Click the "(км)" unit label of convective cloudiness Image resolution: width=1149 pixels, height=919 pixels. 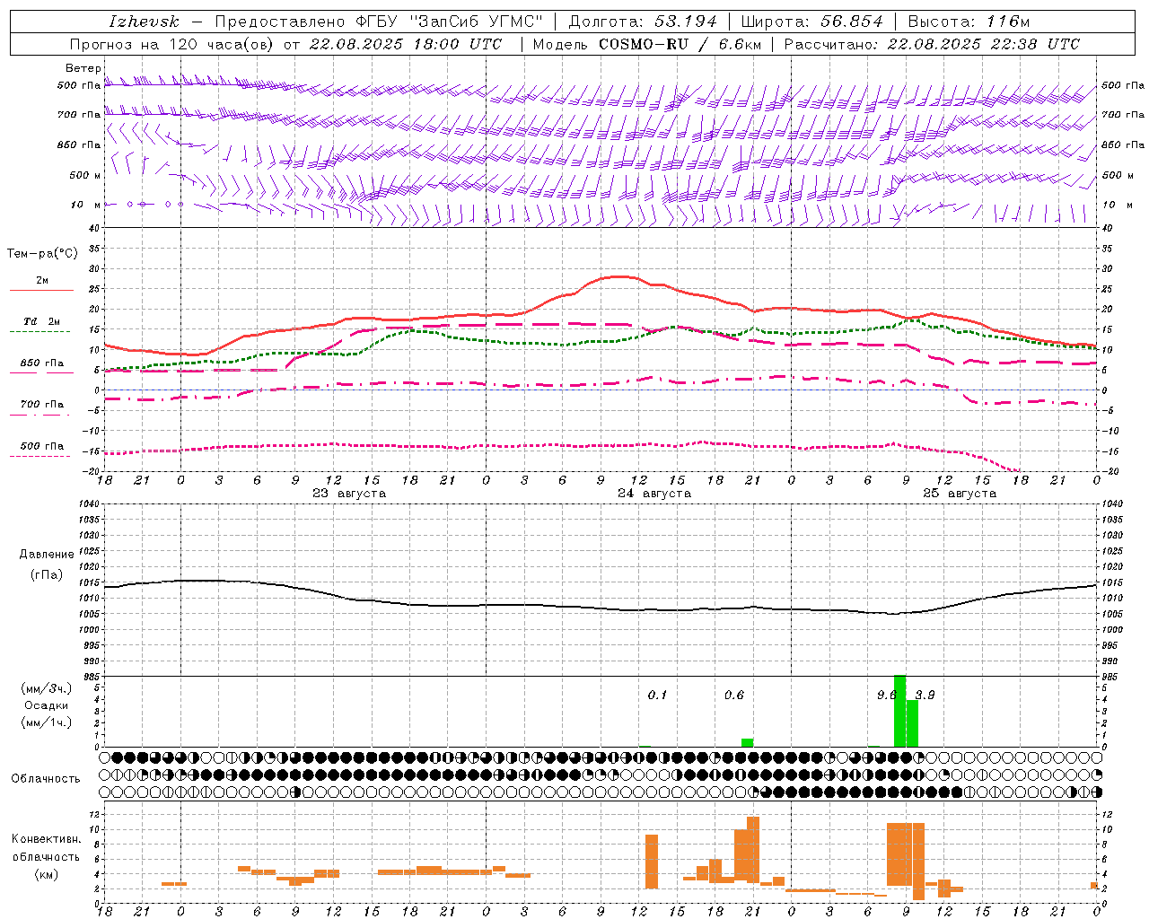pyautogui.click(x=47, y=874)
